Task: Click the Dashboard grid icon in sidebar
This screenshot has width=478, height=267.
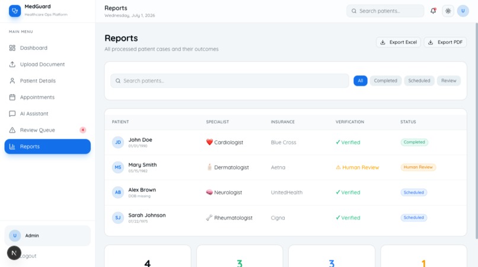Action: [12, 48]
